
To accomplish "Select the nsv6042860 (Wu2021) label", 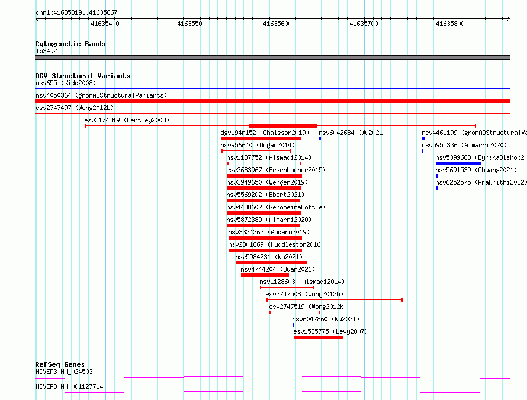I will 326,319.
